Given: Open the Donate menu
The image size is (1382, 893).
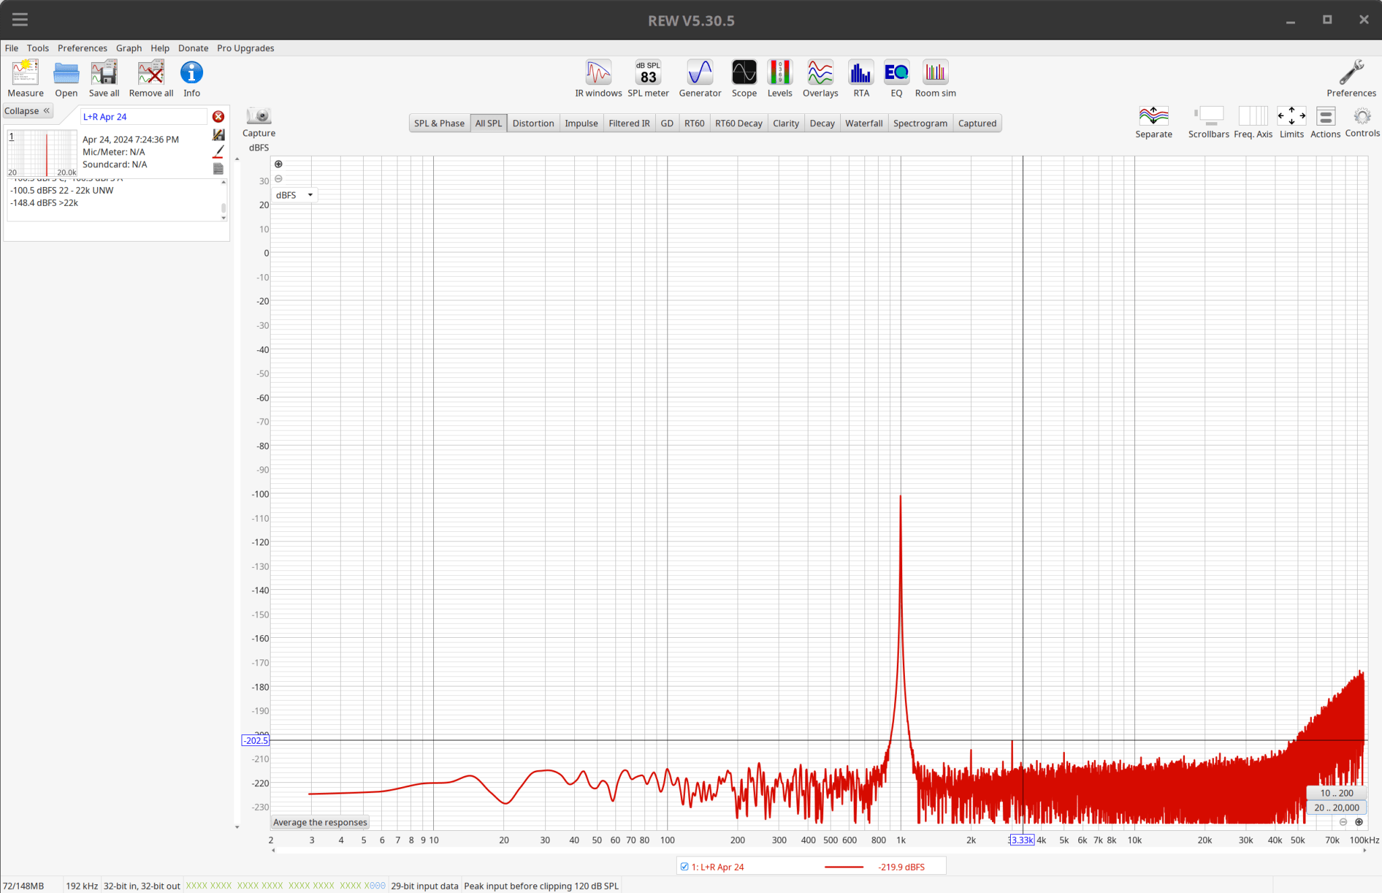Looking at the screenshot, I should [193, 48].
